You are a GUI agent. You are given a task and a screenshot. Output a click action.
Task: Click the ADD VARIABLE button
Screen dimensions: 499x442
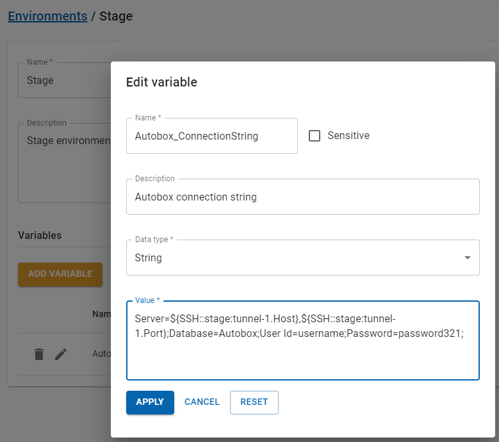click(60, 274)
